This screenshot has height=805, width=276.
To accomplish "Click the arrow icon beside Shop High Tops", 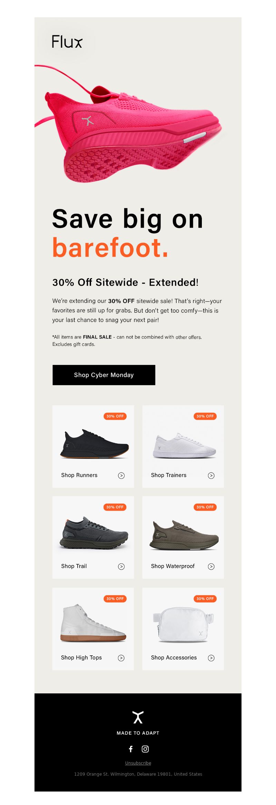I will tap(121, 658).
